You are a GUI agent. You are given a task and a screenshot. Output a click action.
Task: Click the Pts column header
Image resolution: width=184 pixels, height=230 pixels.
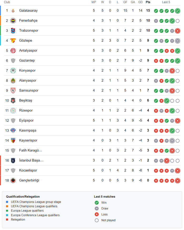pos(148,2)
